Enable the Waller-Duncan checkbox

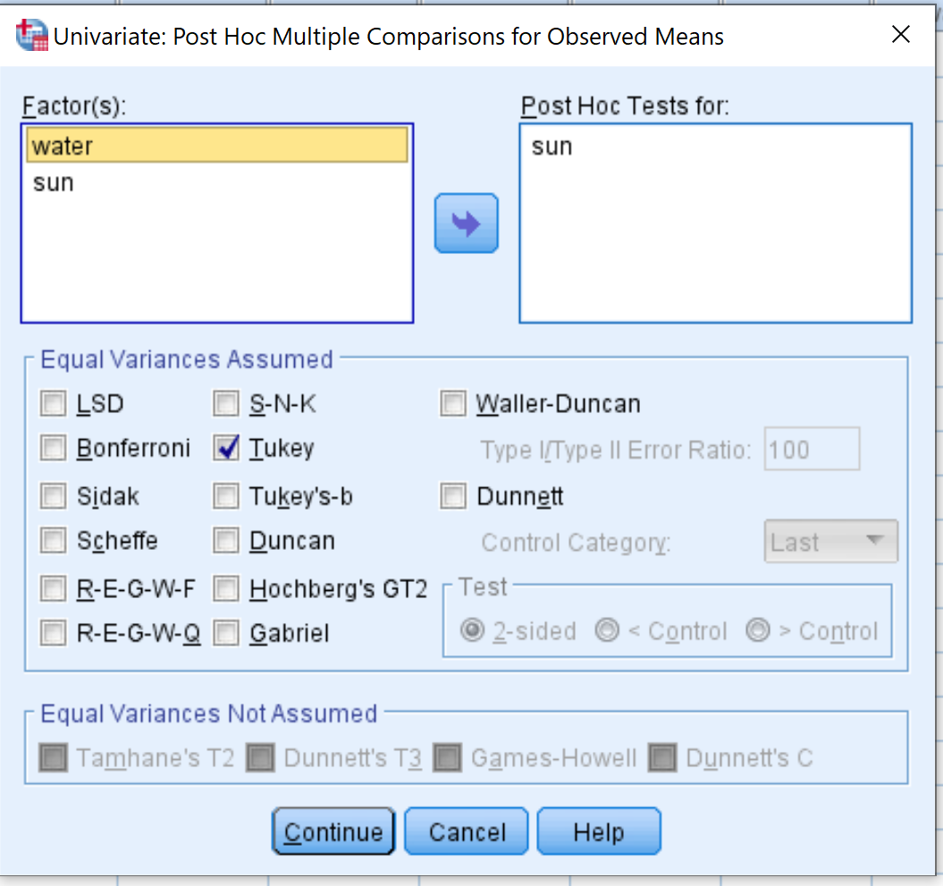click(453, 403)
